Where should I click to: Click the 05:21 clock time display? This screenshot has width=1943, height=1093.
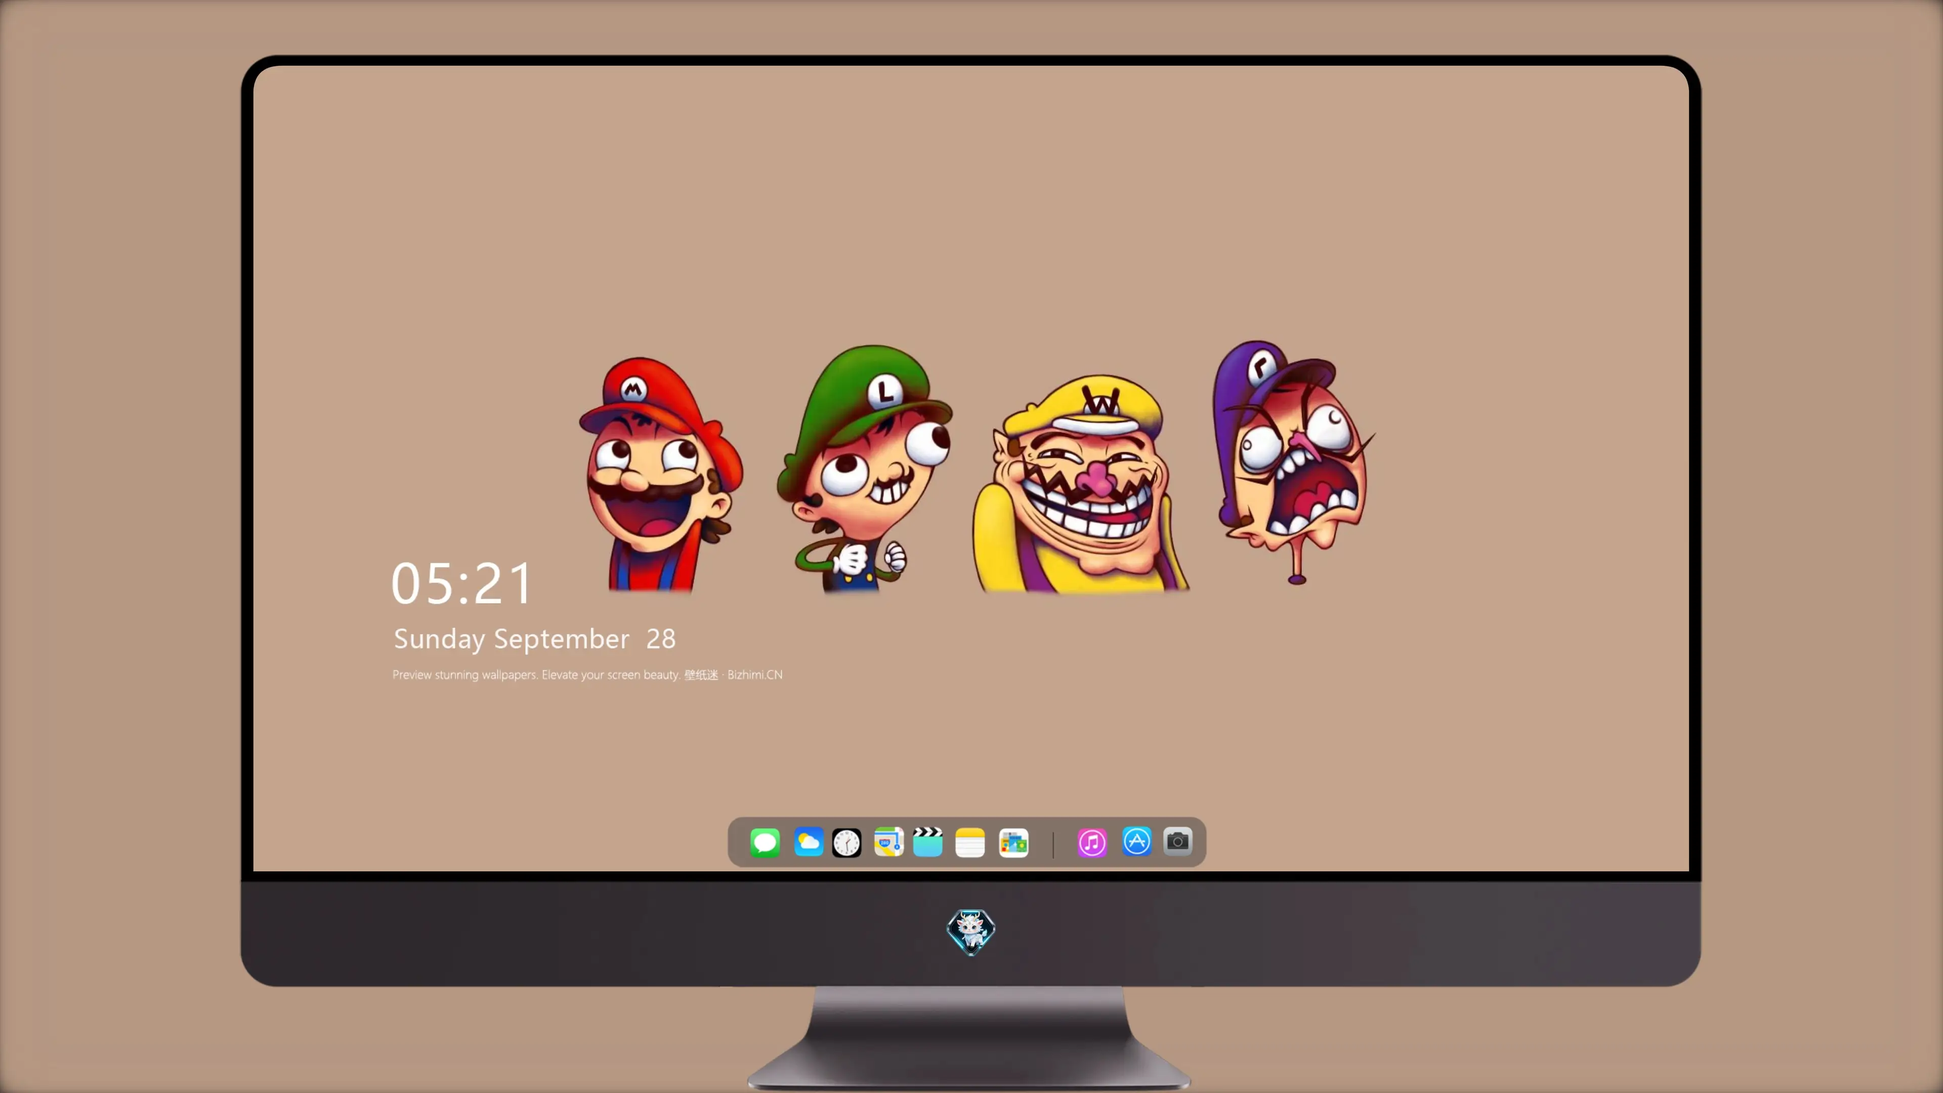click(x=461, y=583)
